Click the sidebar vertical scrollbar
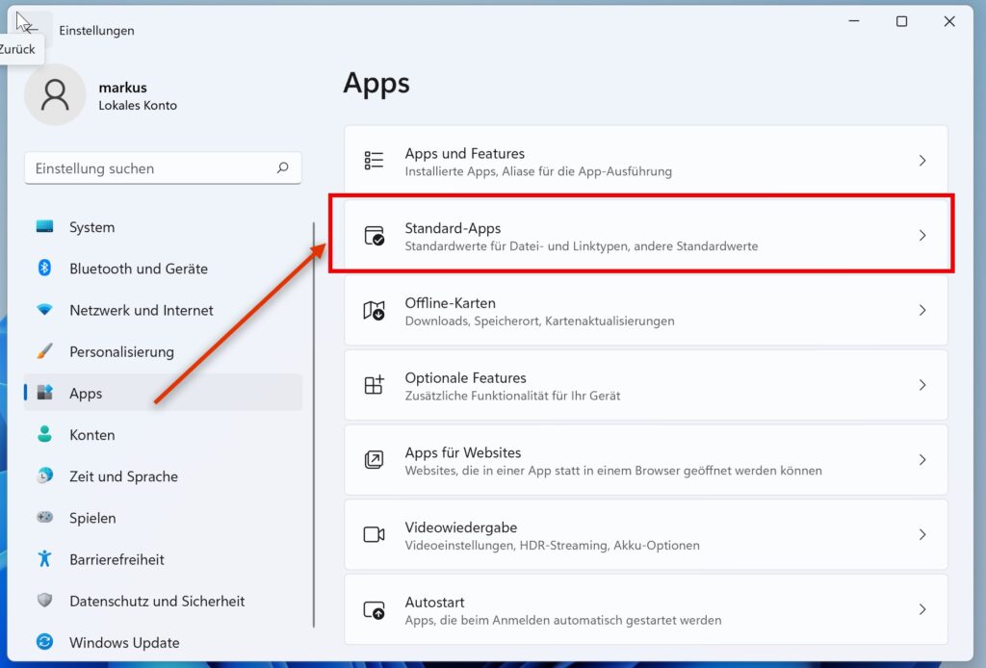 314,424
